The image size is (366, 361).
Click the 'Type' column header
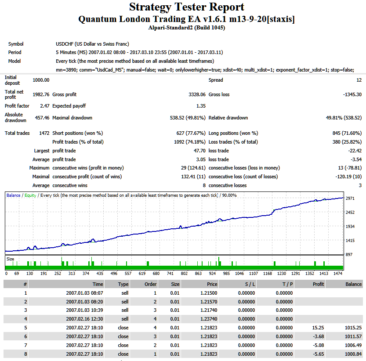pos(117,284)
